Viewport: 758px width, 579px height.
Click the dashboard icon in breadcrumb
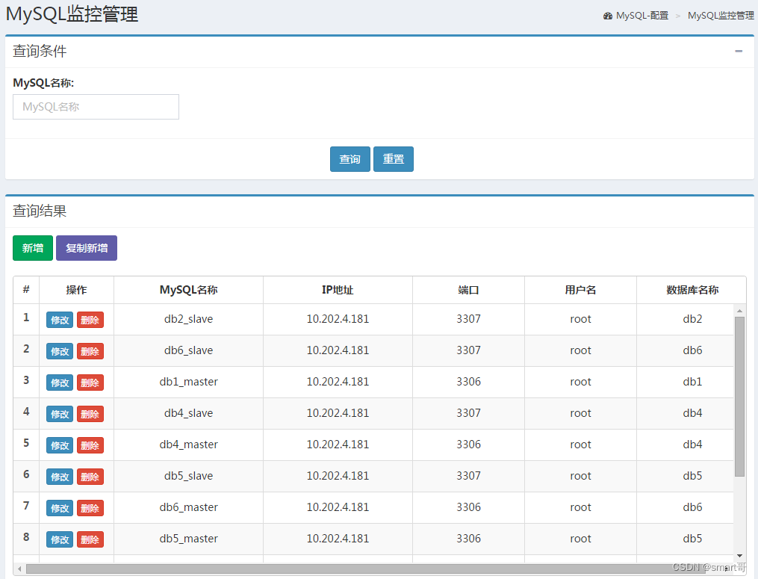coord(608,16)
